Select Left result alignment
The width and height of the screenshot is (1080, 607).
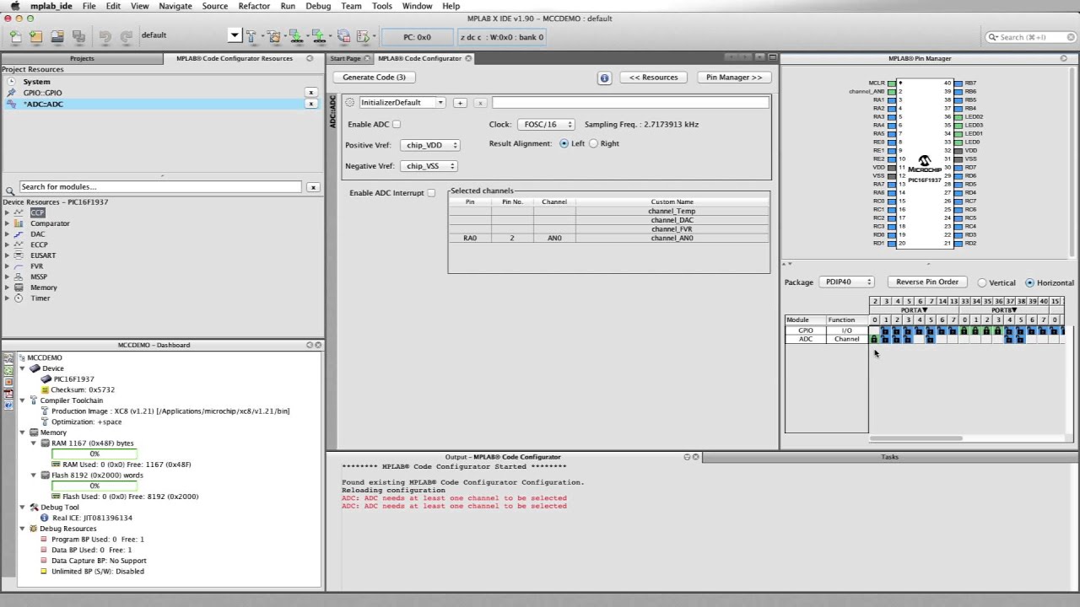(x=564, y=143)
